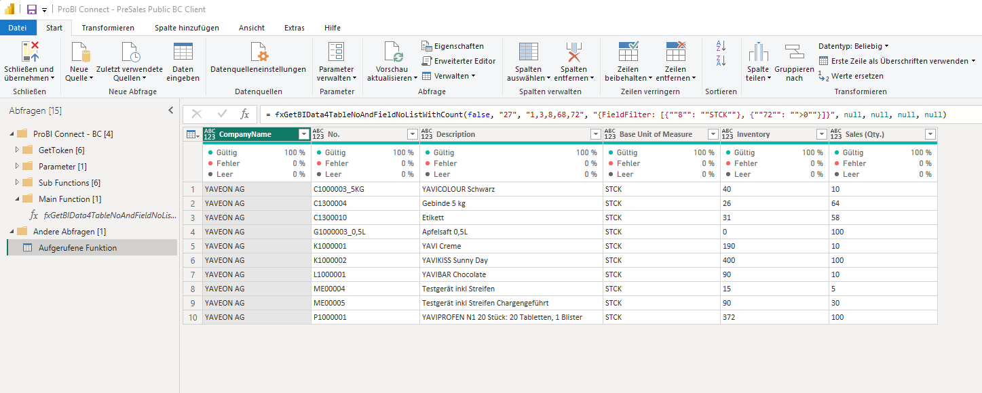
Task: Click the Spalte teilen icon
Action: click(x=758, y=52)
